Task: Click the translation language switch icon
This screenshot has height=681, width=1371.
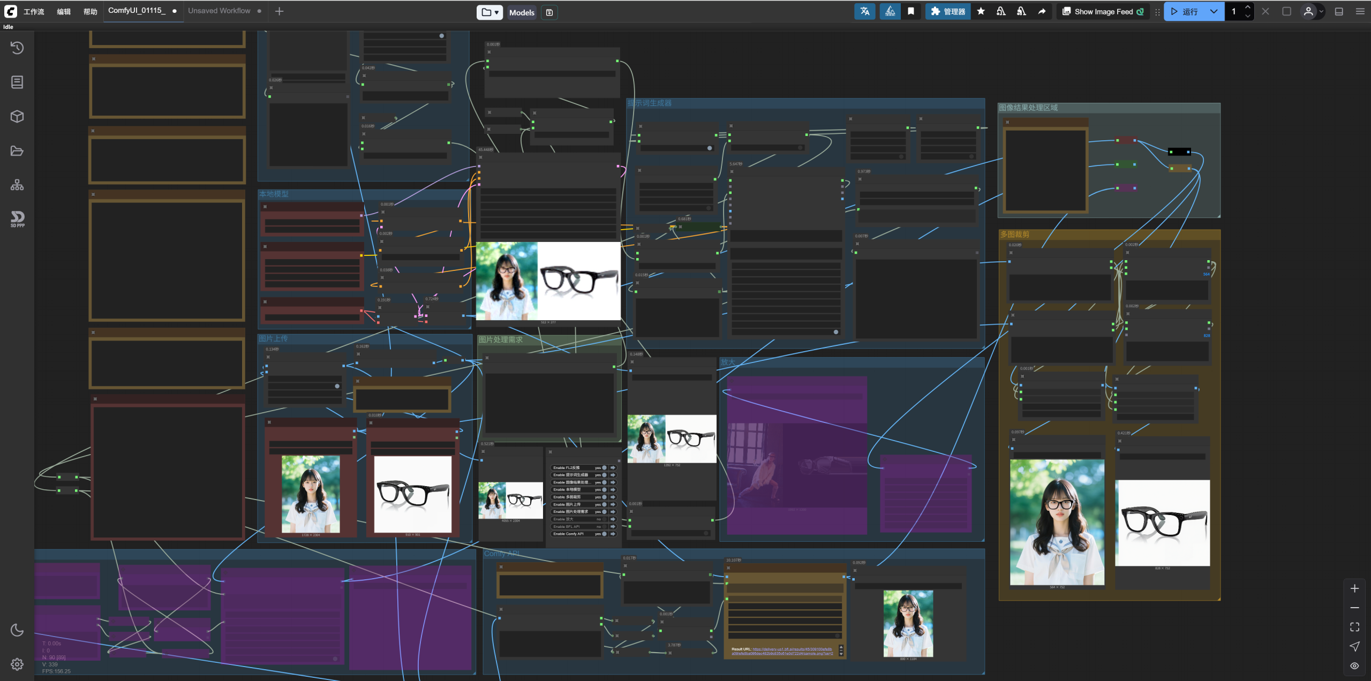Action: point(864,11)
